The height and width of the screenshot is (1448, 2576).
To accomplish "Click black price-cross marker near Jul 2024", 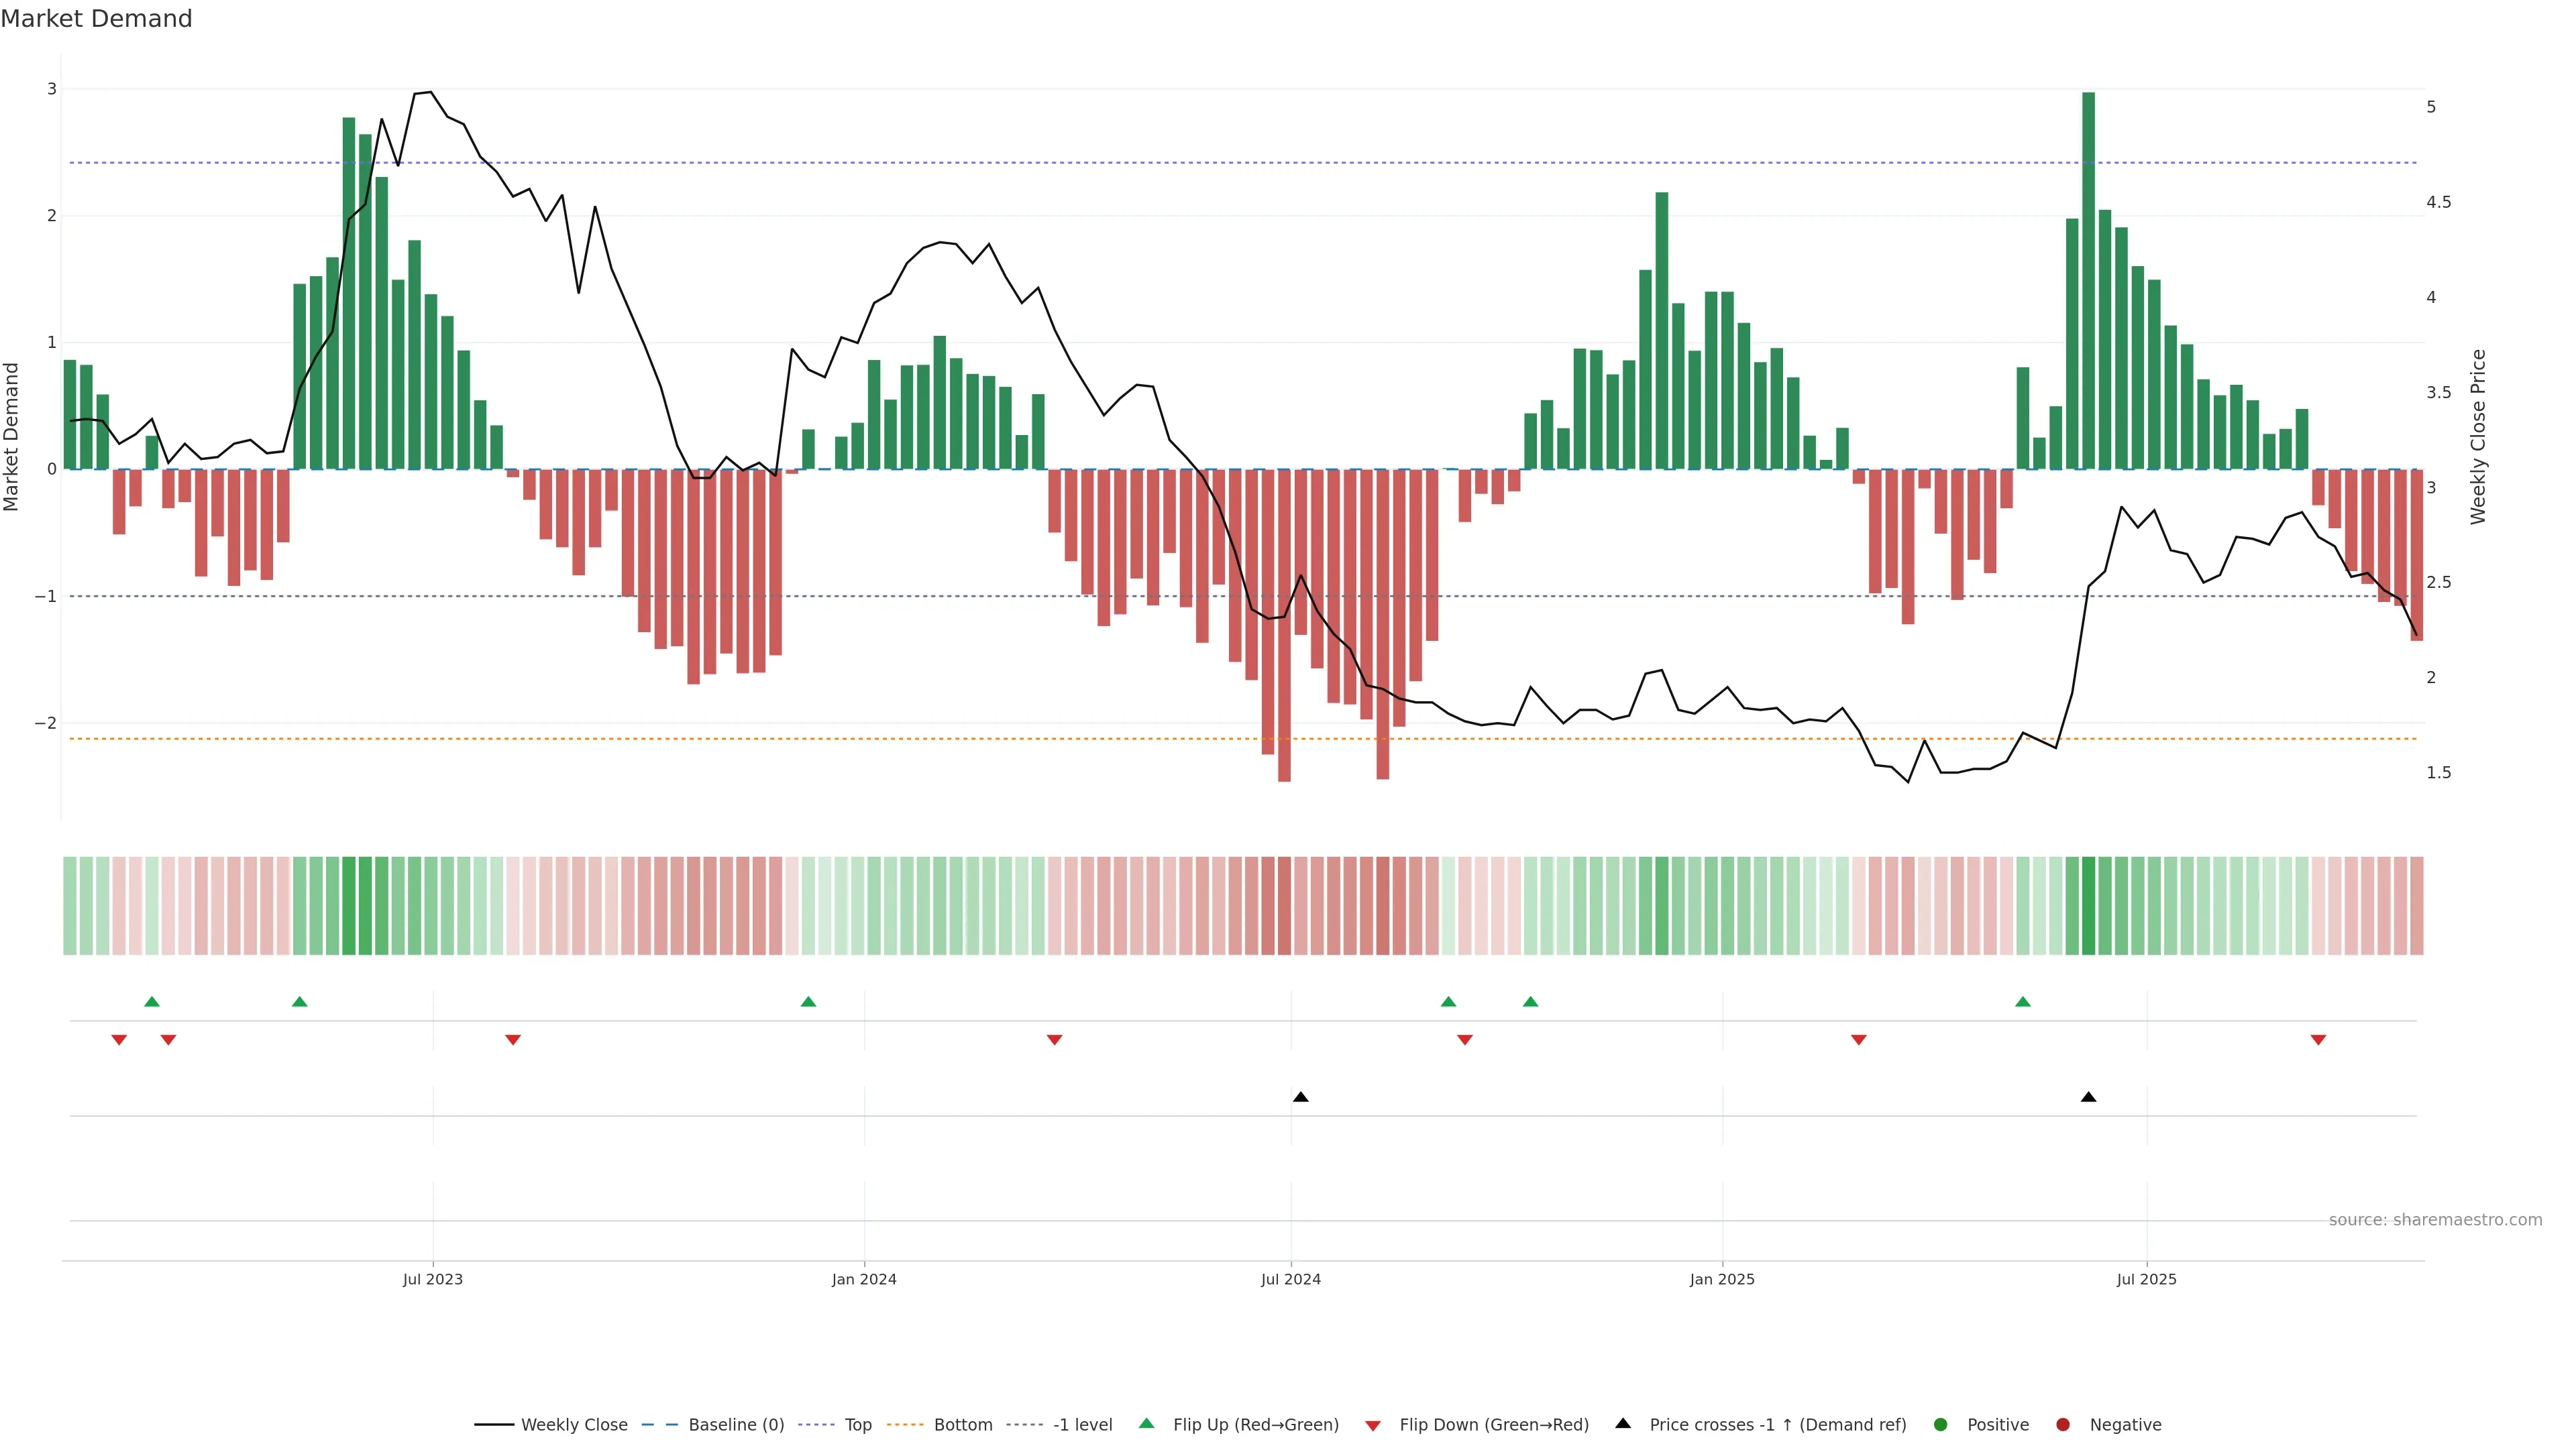I will coord(1300,1097).
